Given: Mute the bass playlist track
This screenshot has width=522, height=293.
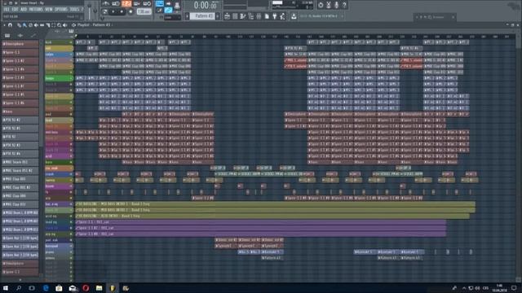Looking at the screenshot, I should tap(71, 162).
